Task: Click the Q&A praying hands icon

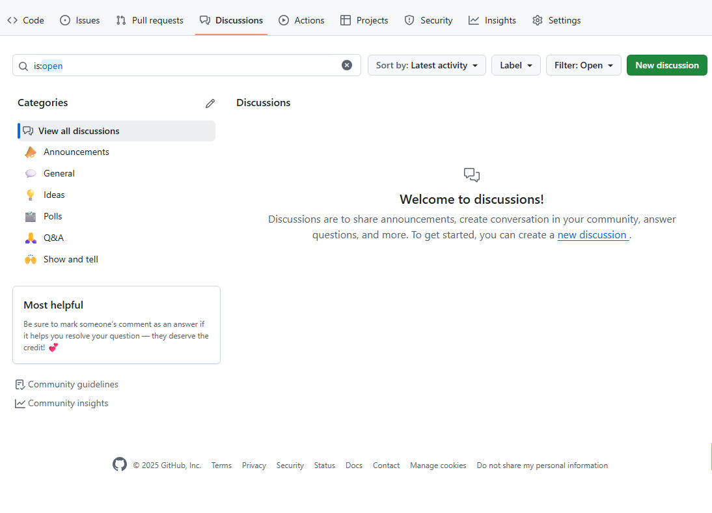Action: tap(31, 238)
